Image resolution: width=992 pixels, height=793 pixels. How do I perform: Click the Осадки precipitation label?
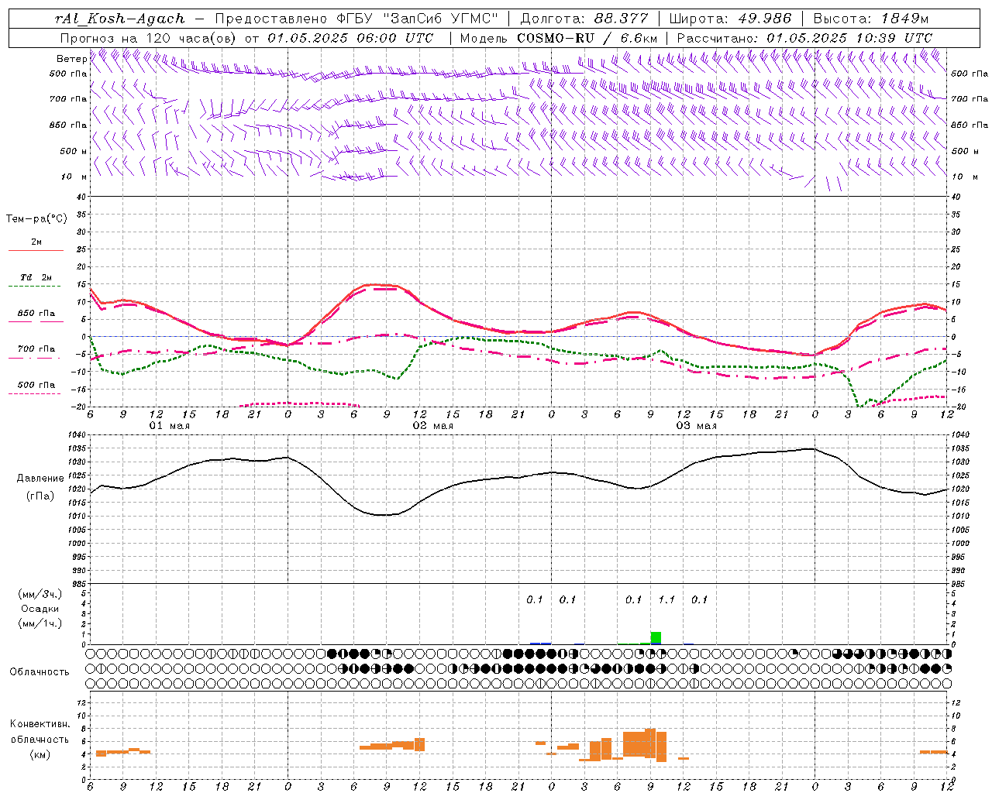[x=40, y=609]
